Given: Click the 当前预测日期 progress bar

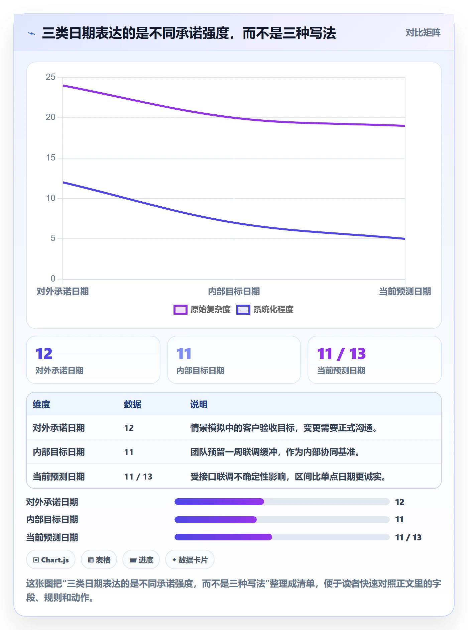Looking at the screenshot, I should [x=282, y=537].
